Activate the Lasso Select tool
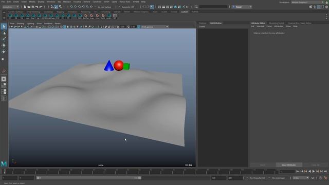This screenshot has height=185, width=329. tap(4, 33)
